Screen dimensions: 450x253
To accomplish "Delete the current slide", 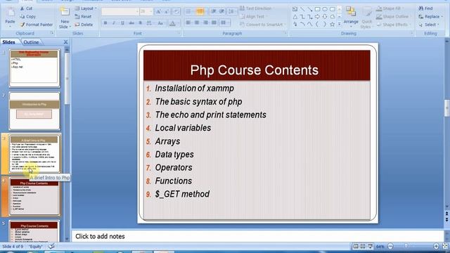I will click(x=84, y=25).
